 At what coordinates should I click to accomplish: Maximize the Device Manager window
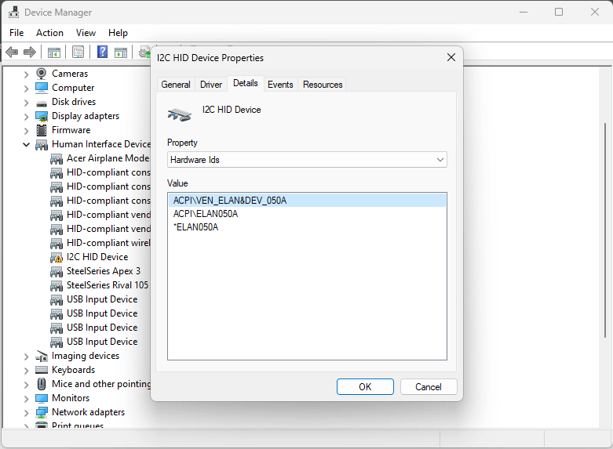tap(559, 12)
